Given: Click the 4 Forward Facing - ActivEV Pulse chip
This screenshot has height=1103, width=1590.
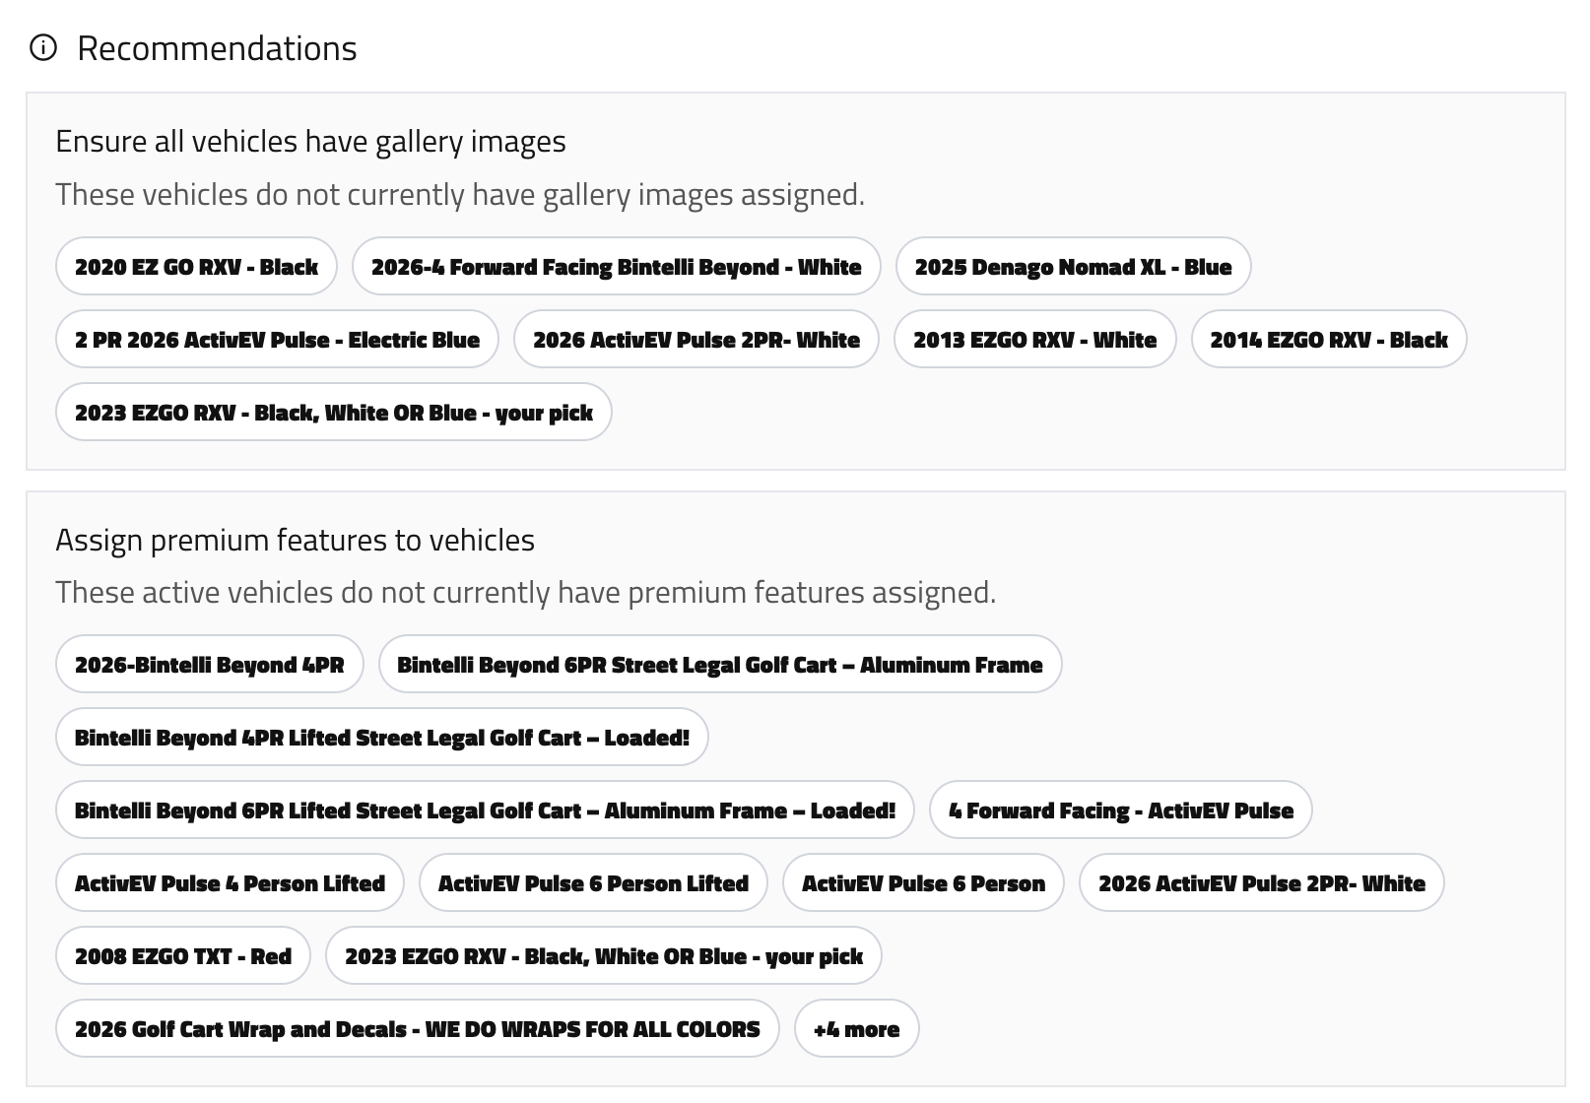Looking at the screenshot, I should (x=1120, y=810).
